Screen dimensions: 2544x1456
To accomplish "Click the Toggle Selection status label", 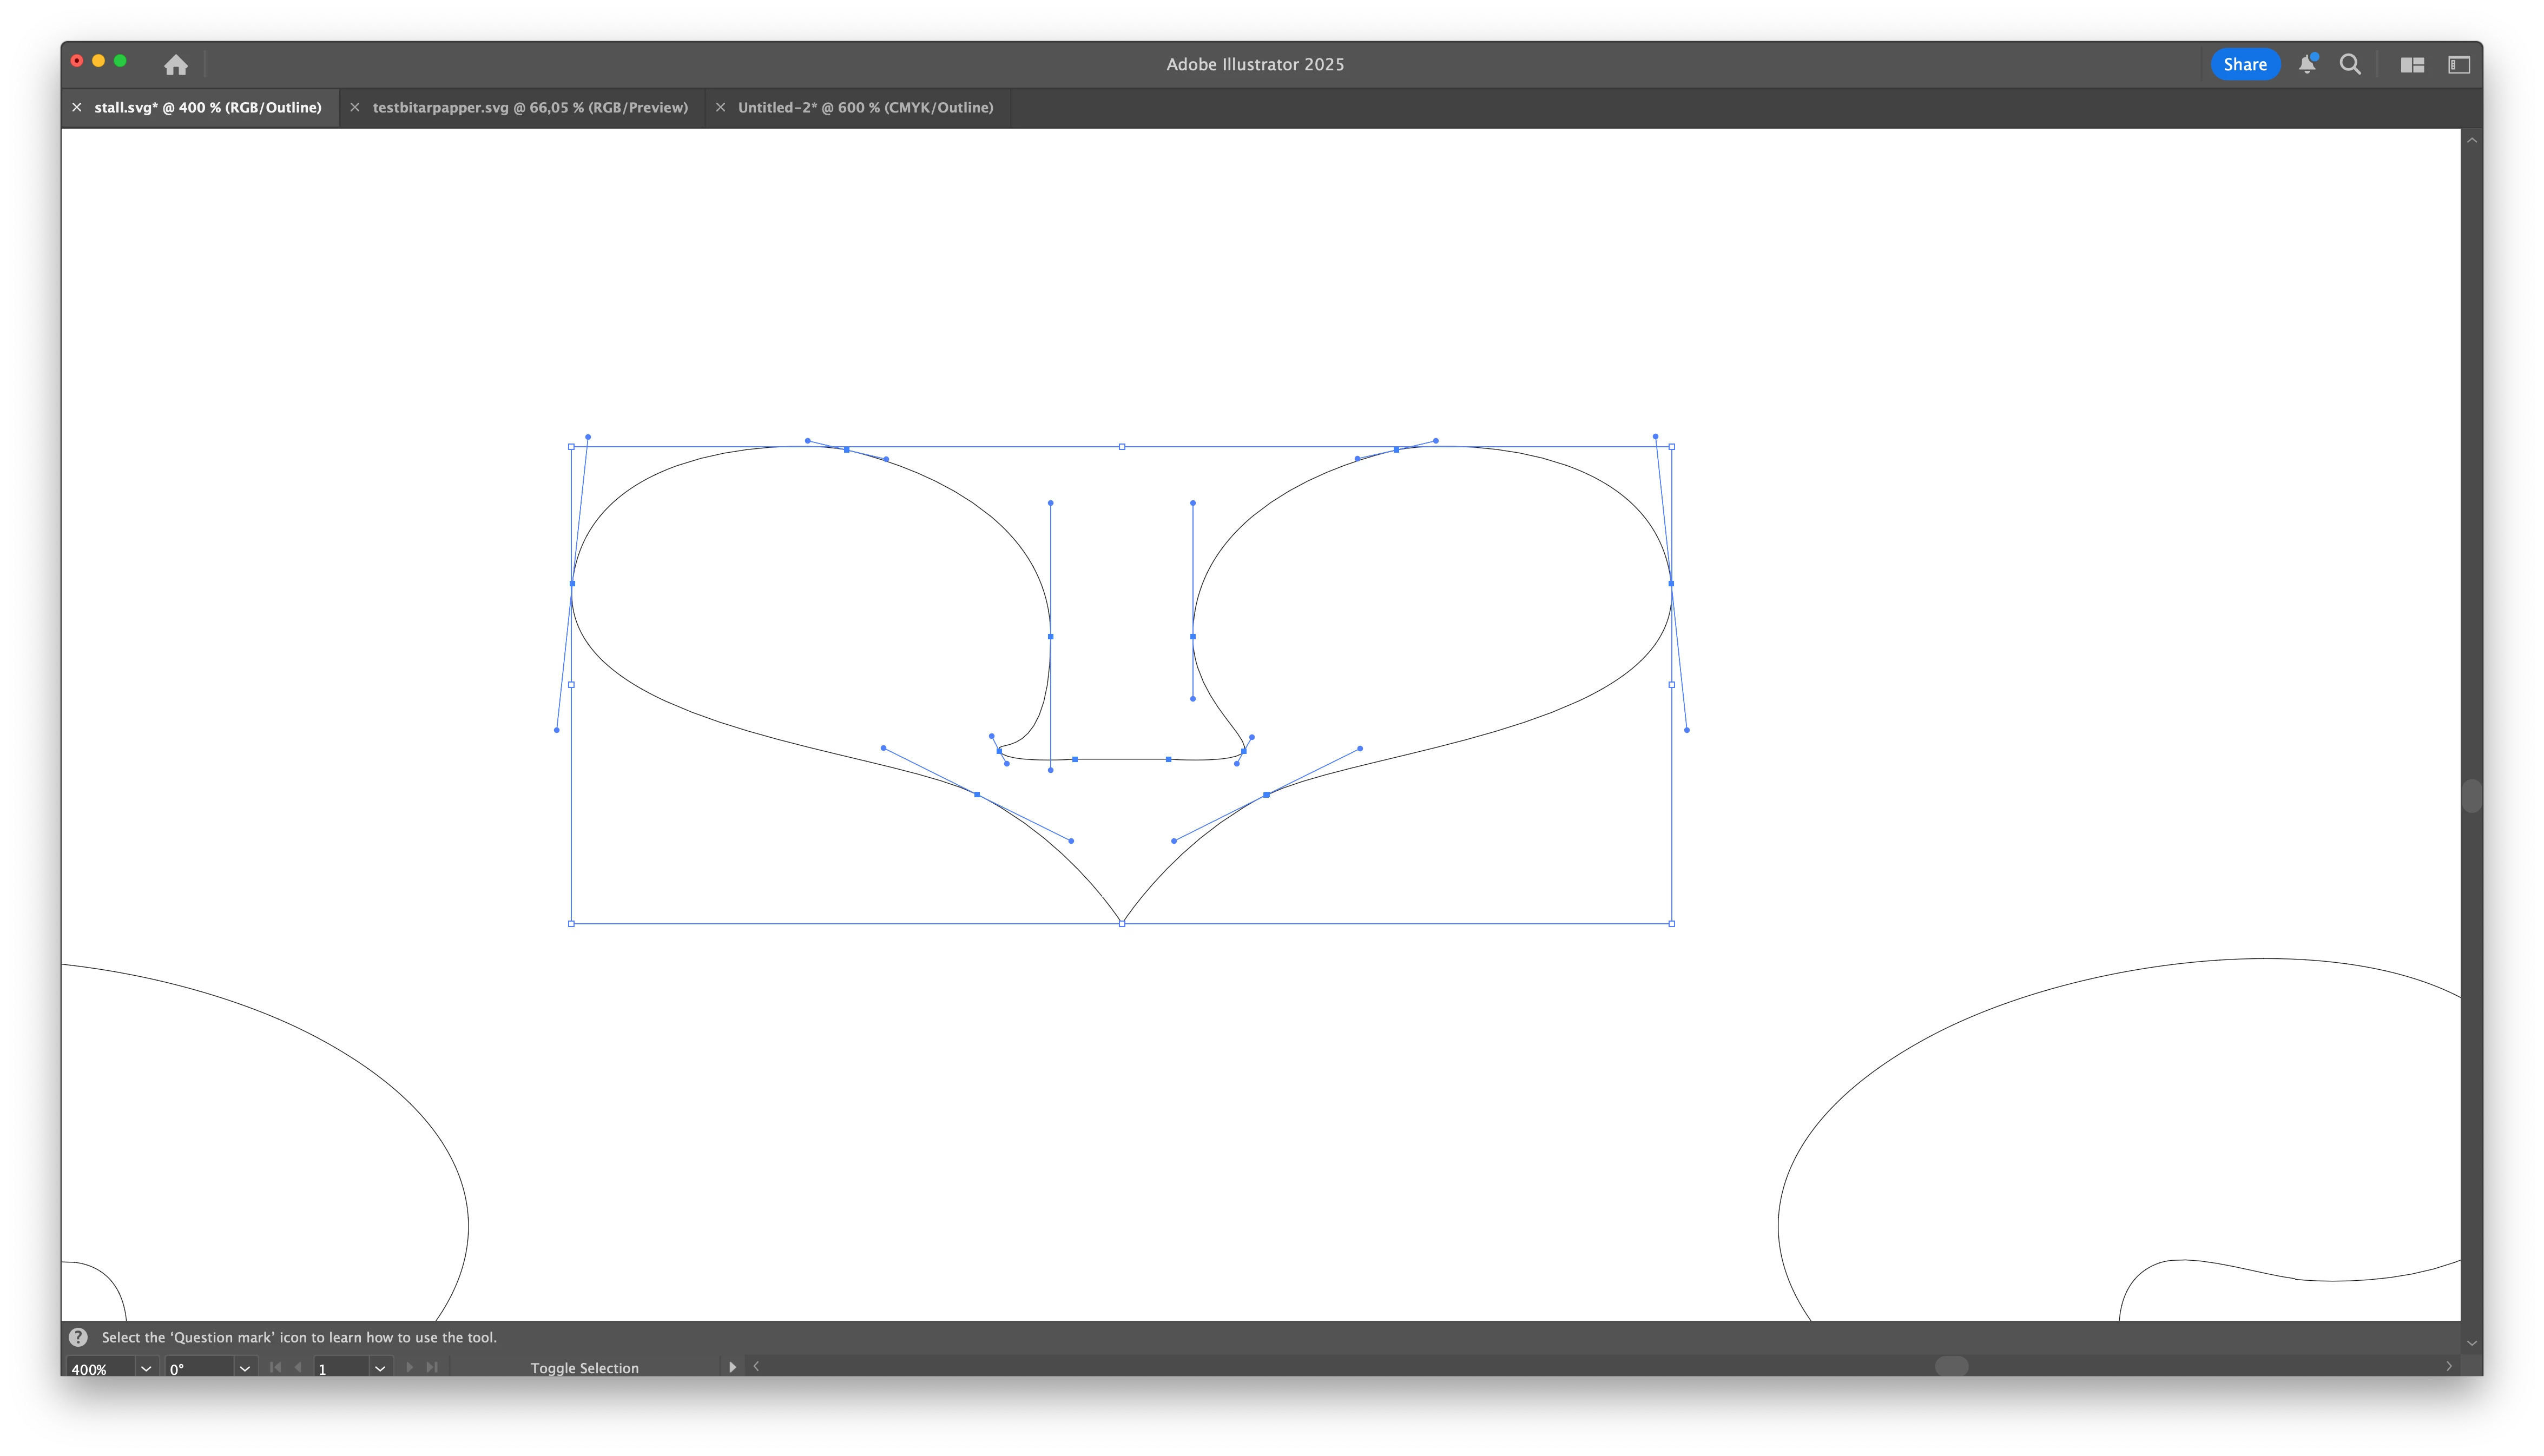I will (584, 1368).
